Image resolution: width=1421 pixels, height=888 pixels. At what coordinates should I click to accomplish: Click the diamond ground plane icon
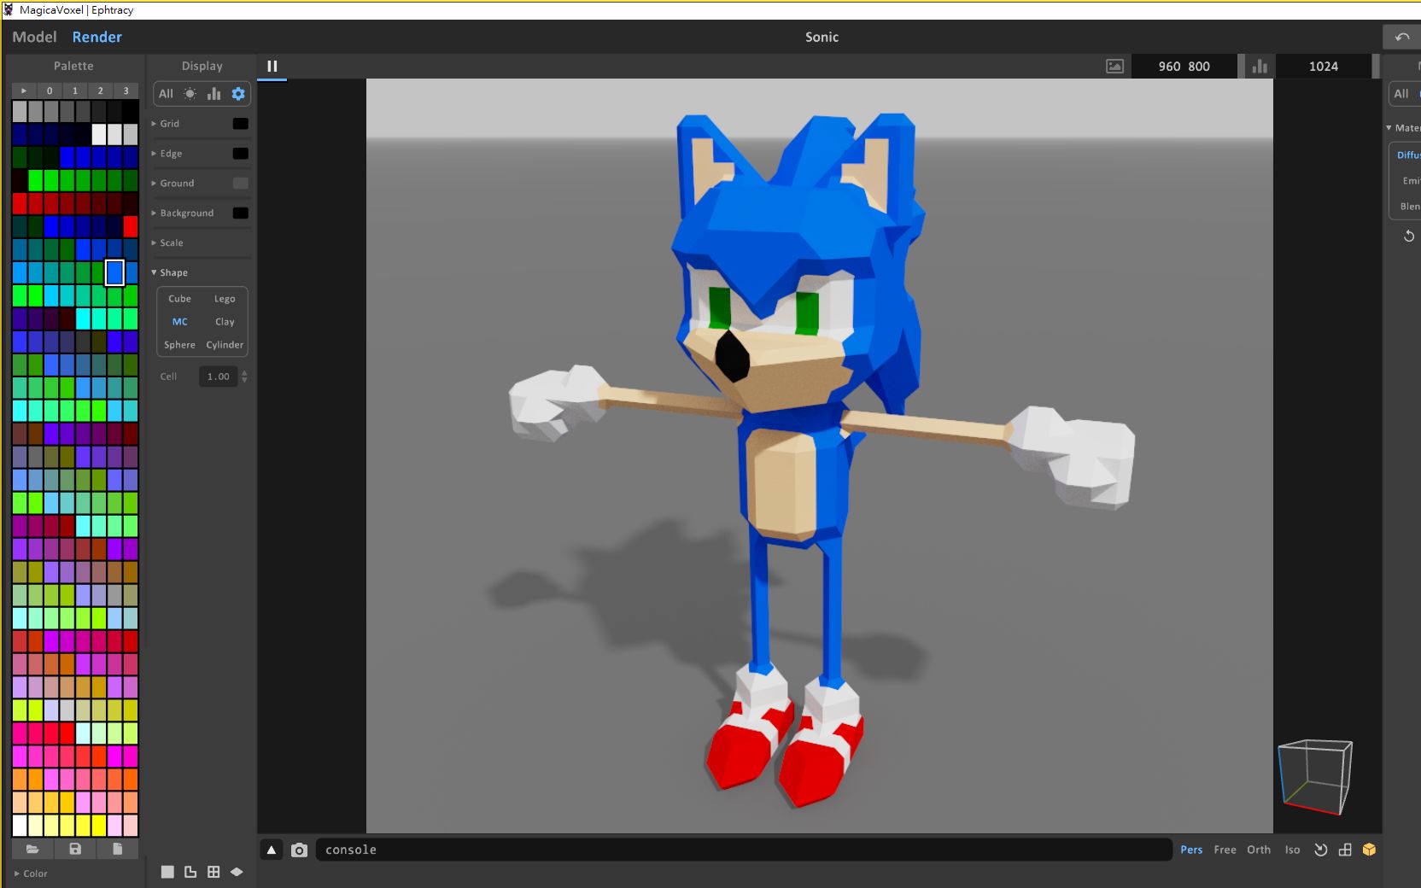pyautogui.click(x=237, y=872)
